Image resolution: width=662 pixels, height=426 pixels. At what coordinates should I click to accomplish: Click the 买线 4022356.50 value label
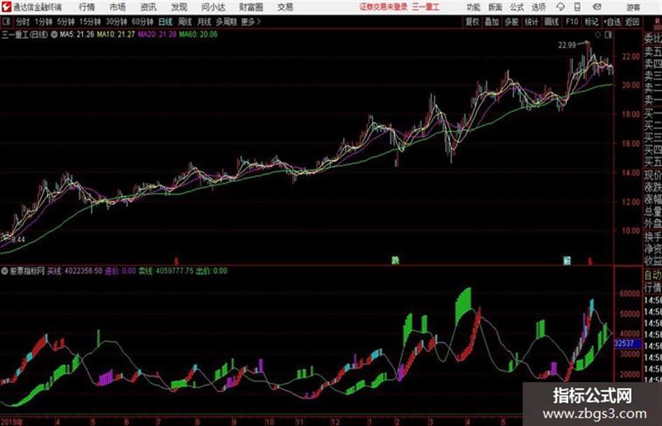coord(74,271)
